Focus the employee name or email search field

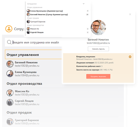click(x=33, y=42)
